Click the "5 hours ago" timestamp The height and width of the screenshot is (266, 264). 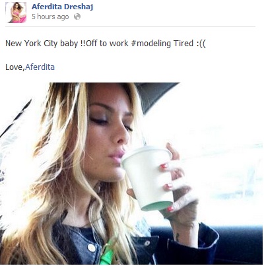50,17
